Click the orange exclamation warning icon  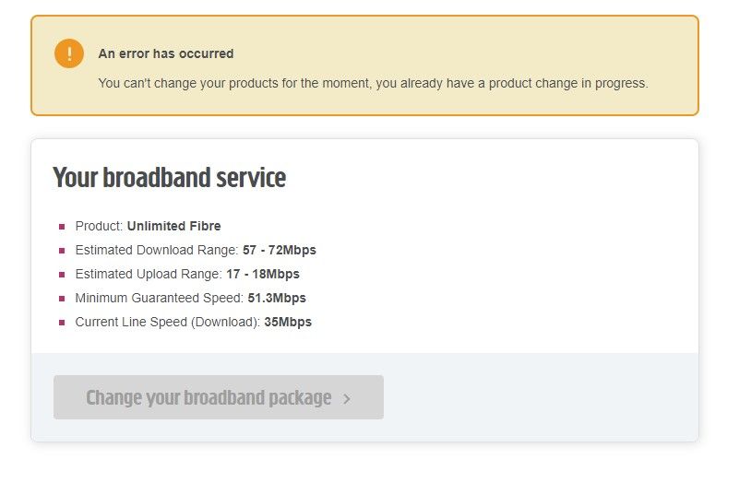pyautogui.click(x=69, y=53)
